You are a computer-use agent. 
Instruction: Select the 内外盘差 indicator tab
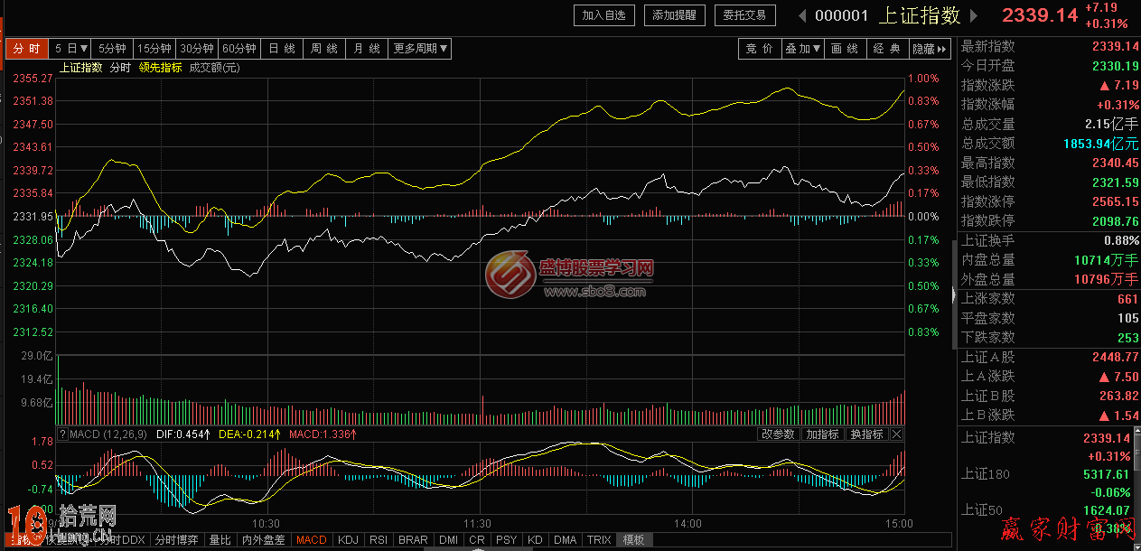click(264, 540)
